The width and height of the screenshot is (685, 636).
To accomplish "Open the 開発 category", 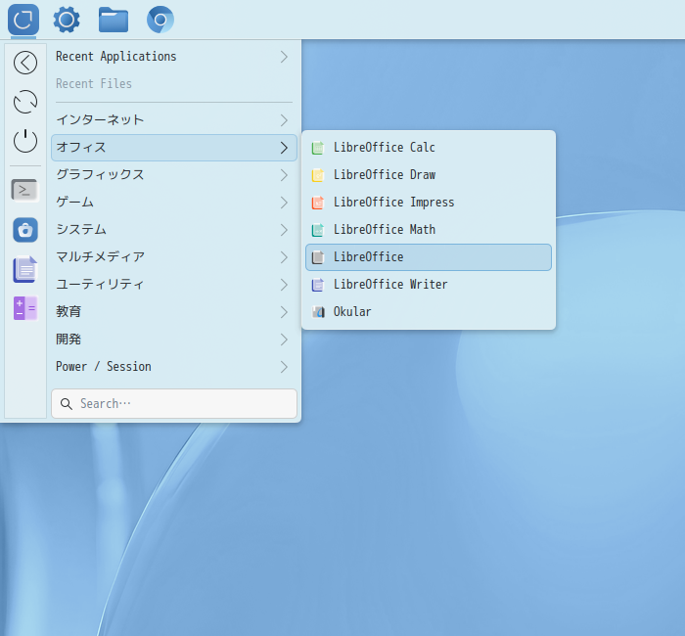I will (x=174, y=340).
